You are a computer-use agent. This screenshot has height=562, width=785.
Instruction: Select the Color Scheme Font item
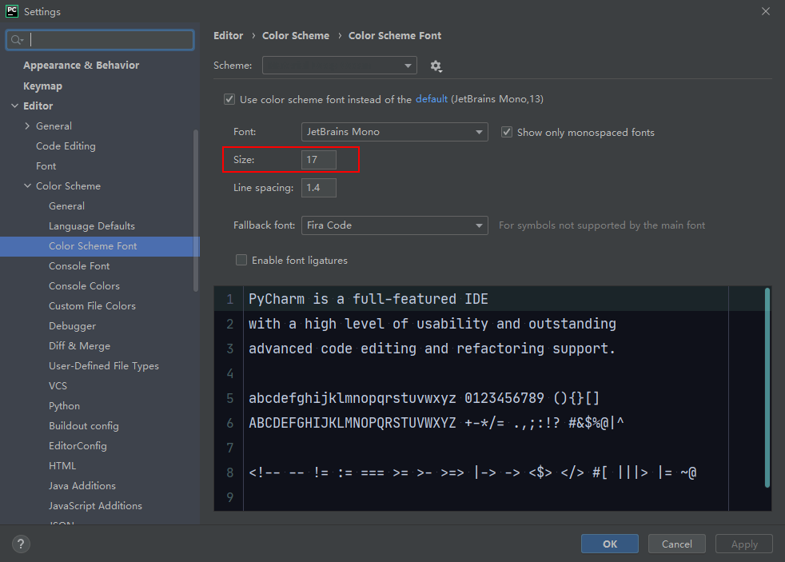[x=100, y=246]
